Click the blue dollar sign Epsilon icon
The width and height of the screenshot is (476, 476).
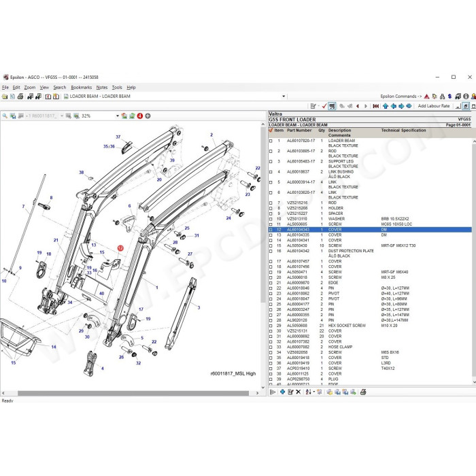(x=450, y=97)
